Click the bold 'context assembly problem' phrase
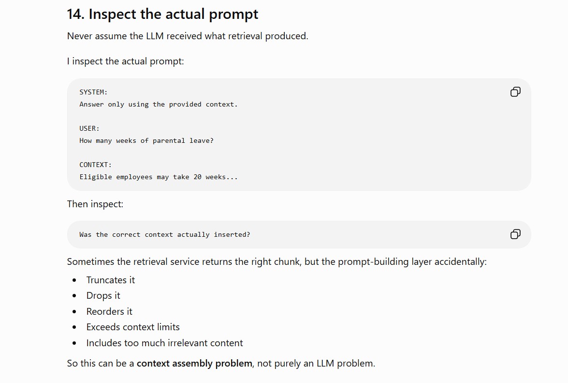Image resolution: width=568 pixels, height=383 pixels. click(194, 364)
